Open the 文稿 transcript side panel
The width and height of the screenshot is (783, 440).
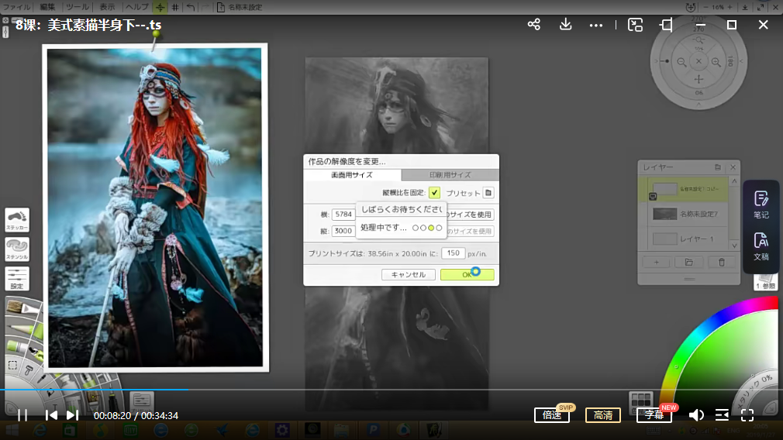click(761, 246)
